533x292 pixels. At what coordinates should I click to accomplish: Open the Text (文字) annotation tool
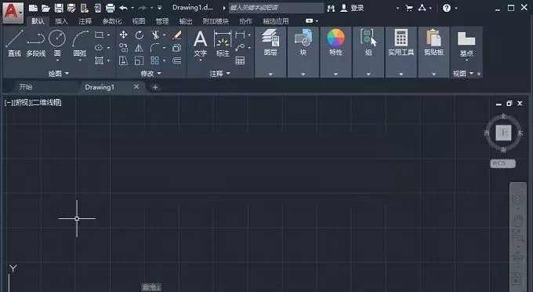pyautogui.click(x=200, y=43)
